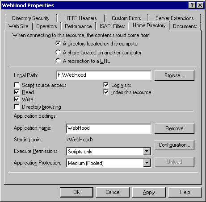Enable Script source access checkbox
The width and height of the screenshot is (206, 202).
pyautogui.click(x=17, y=85)
